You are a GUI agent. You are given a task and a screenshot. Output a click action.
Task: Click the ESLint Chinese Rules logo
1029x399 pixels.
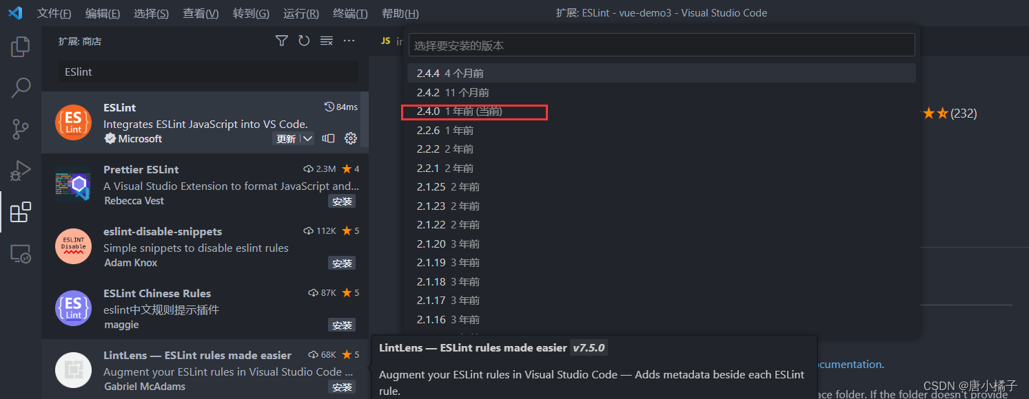(x=73, y=308)
